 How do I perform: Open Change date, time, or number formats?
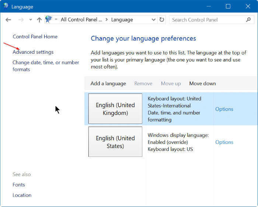(46, 66)
